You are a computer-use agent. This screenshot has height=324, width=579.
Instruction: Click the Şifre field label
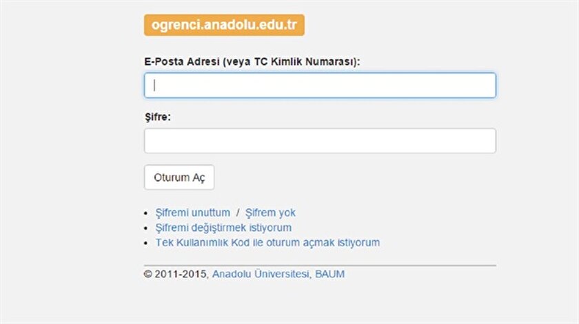click(157, 117)
